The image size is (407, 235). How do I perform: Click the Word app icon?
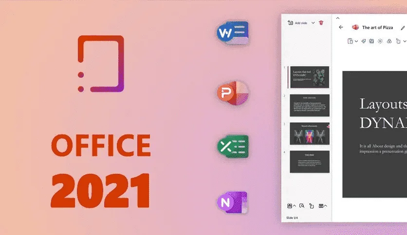[x=233, y=33]
